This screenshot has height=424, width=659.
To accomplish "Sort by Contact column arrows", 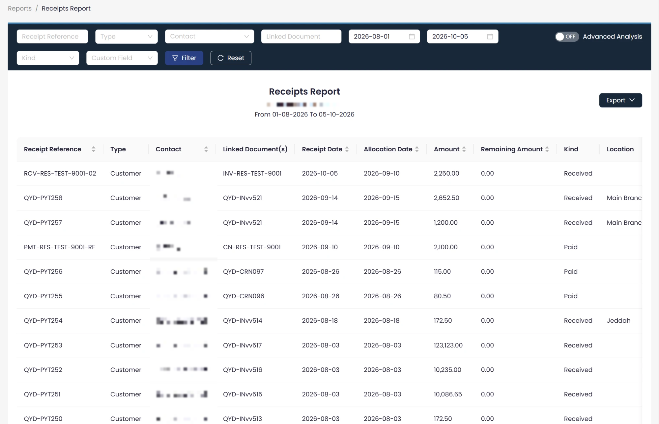I will [206, 149].
